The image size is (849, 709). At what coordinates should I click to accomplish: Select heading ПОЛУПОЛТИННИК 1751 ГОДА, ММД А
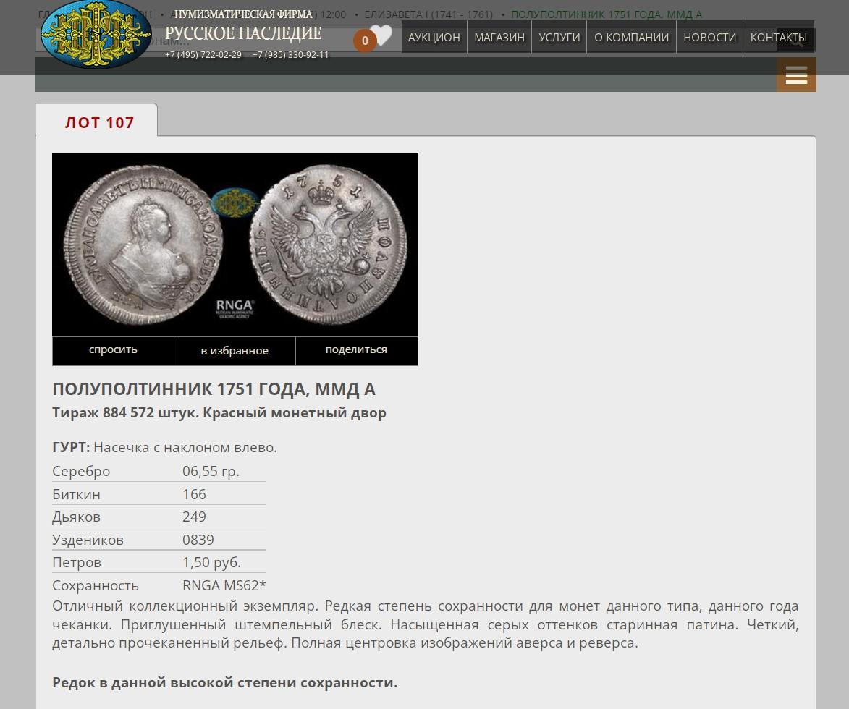coord(214,389)
